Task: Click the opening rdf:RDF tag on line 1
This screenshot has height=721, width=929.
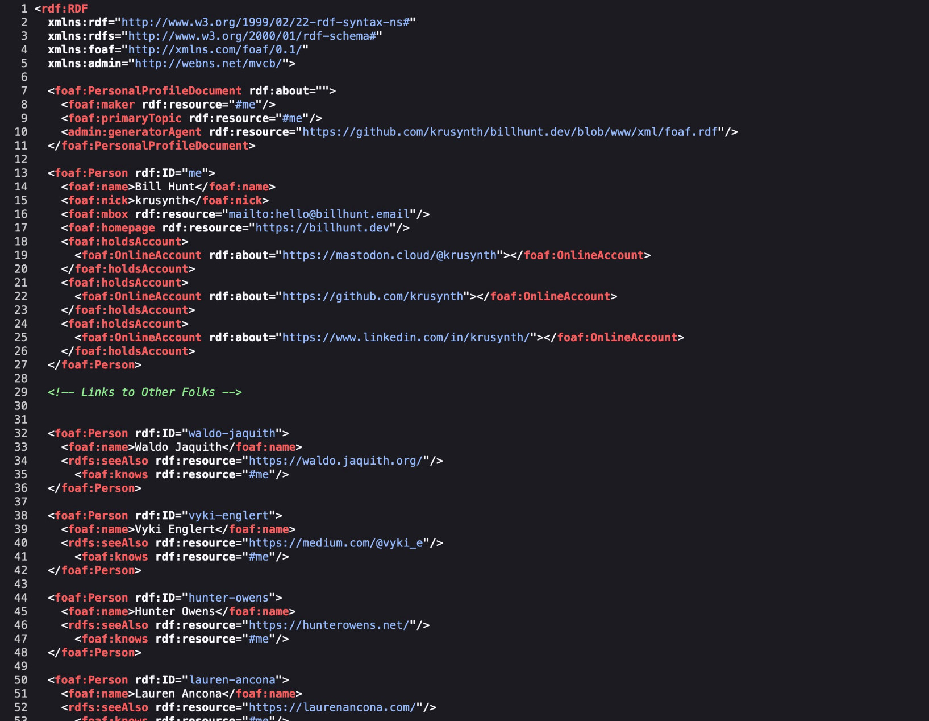Action: (x=64, y=9)
